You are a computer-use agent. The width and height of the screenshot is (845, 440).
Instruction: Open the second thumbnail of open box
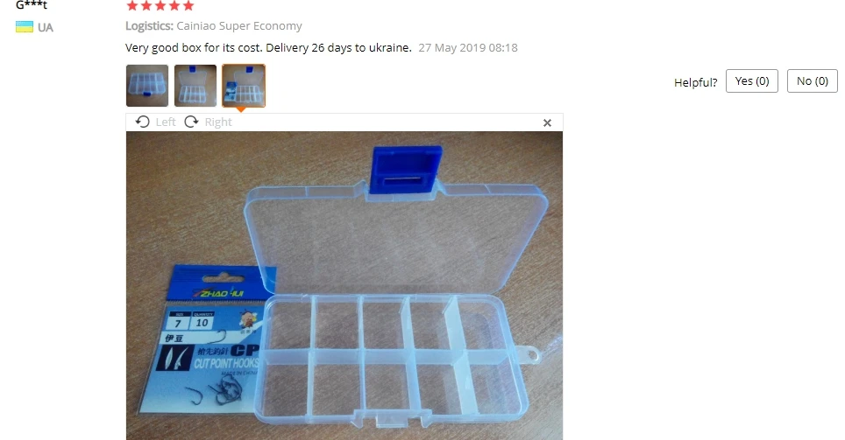(195, 86)
